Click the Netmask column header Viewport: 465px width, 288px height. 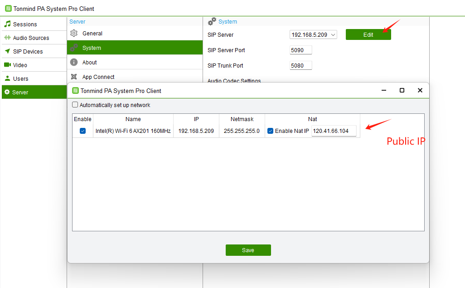click(x=242, y=119)
